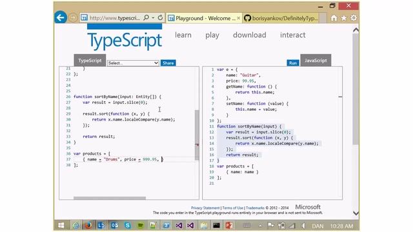This screenshot has height=232, width=413.
Task: Open PowerShell from the taskbar
Action: [x=166, y=226]
